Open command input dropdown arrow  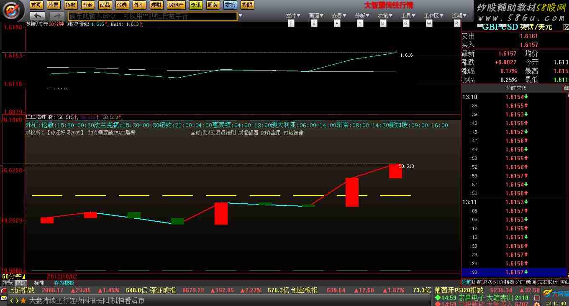240,16
